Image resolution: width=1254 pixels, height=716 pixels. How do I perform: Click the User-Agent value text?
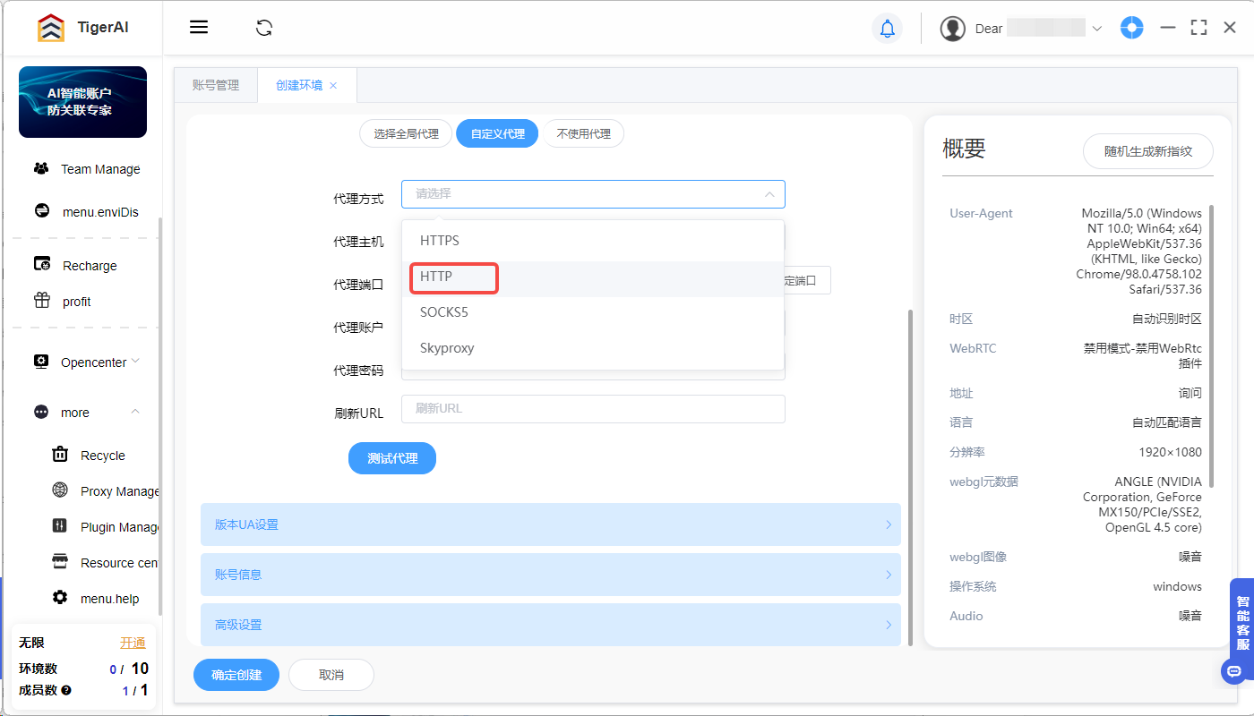[x=1139, y=251]
